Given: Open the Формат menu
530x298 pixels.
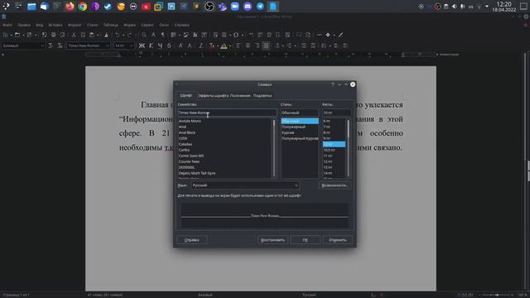Looking at the screenshot, I should pos(75,25).
